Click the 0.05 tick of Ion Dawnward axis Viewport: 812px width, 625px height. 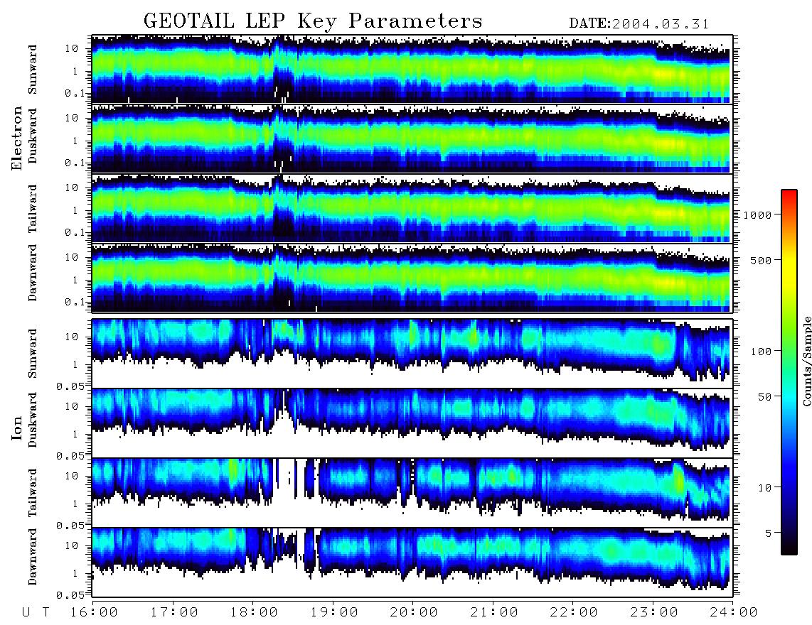(70, 595)
